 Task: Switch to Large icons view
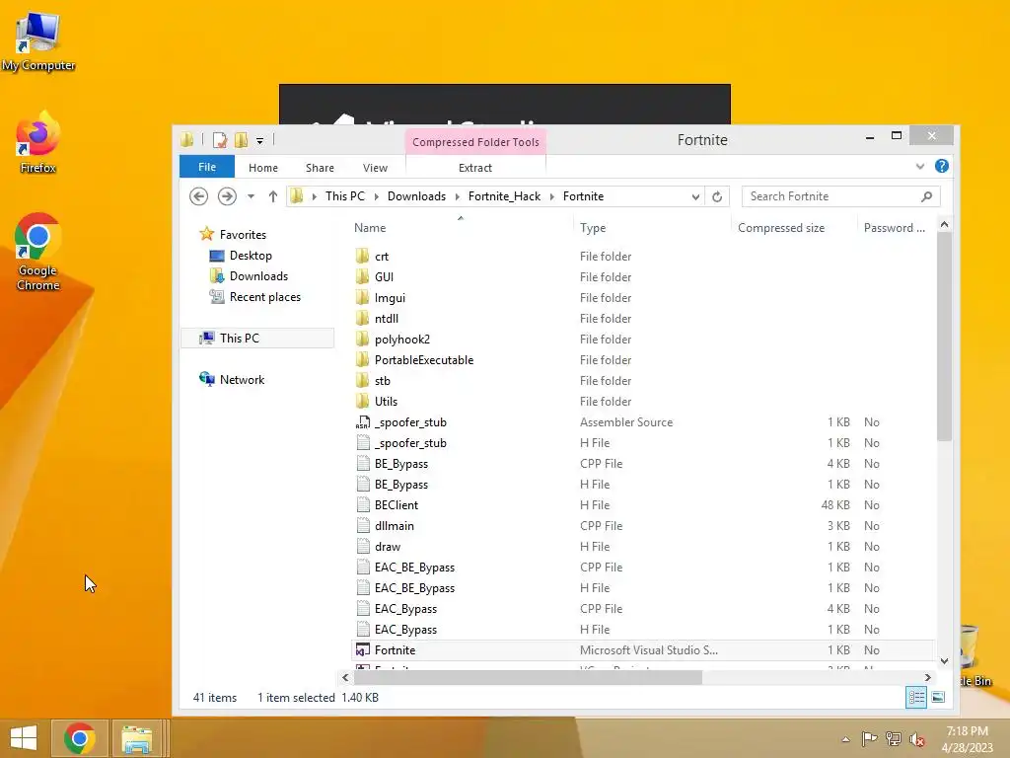point(939,698)
